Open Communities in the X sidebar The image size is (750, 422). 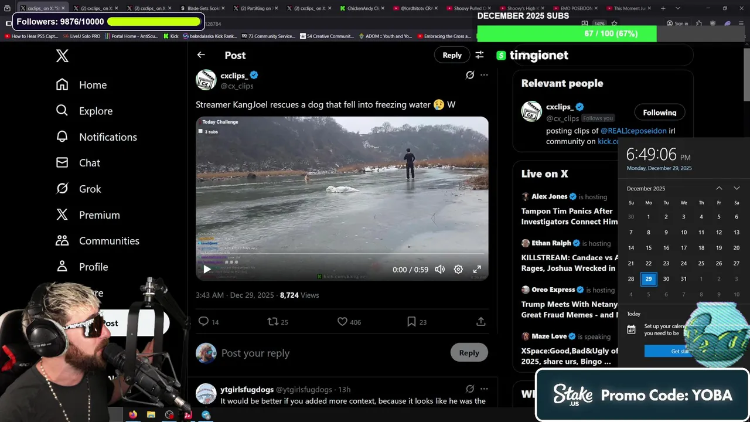pos(97,241)
